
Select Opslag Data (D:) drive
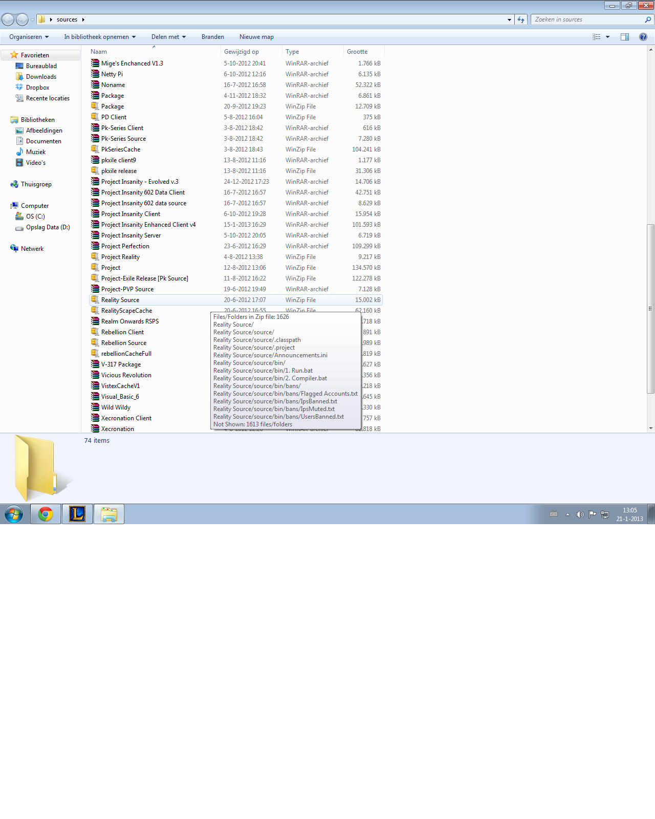pos(48,227)
